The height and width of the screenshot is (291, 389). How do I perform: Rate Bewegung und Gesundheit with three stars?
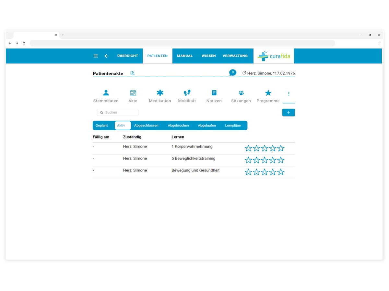tap(265, 172)
